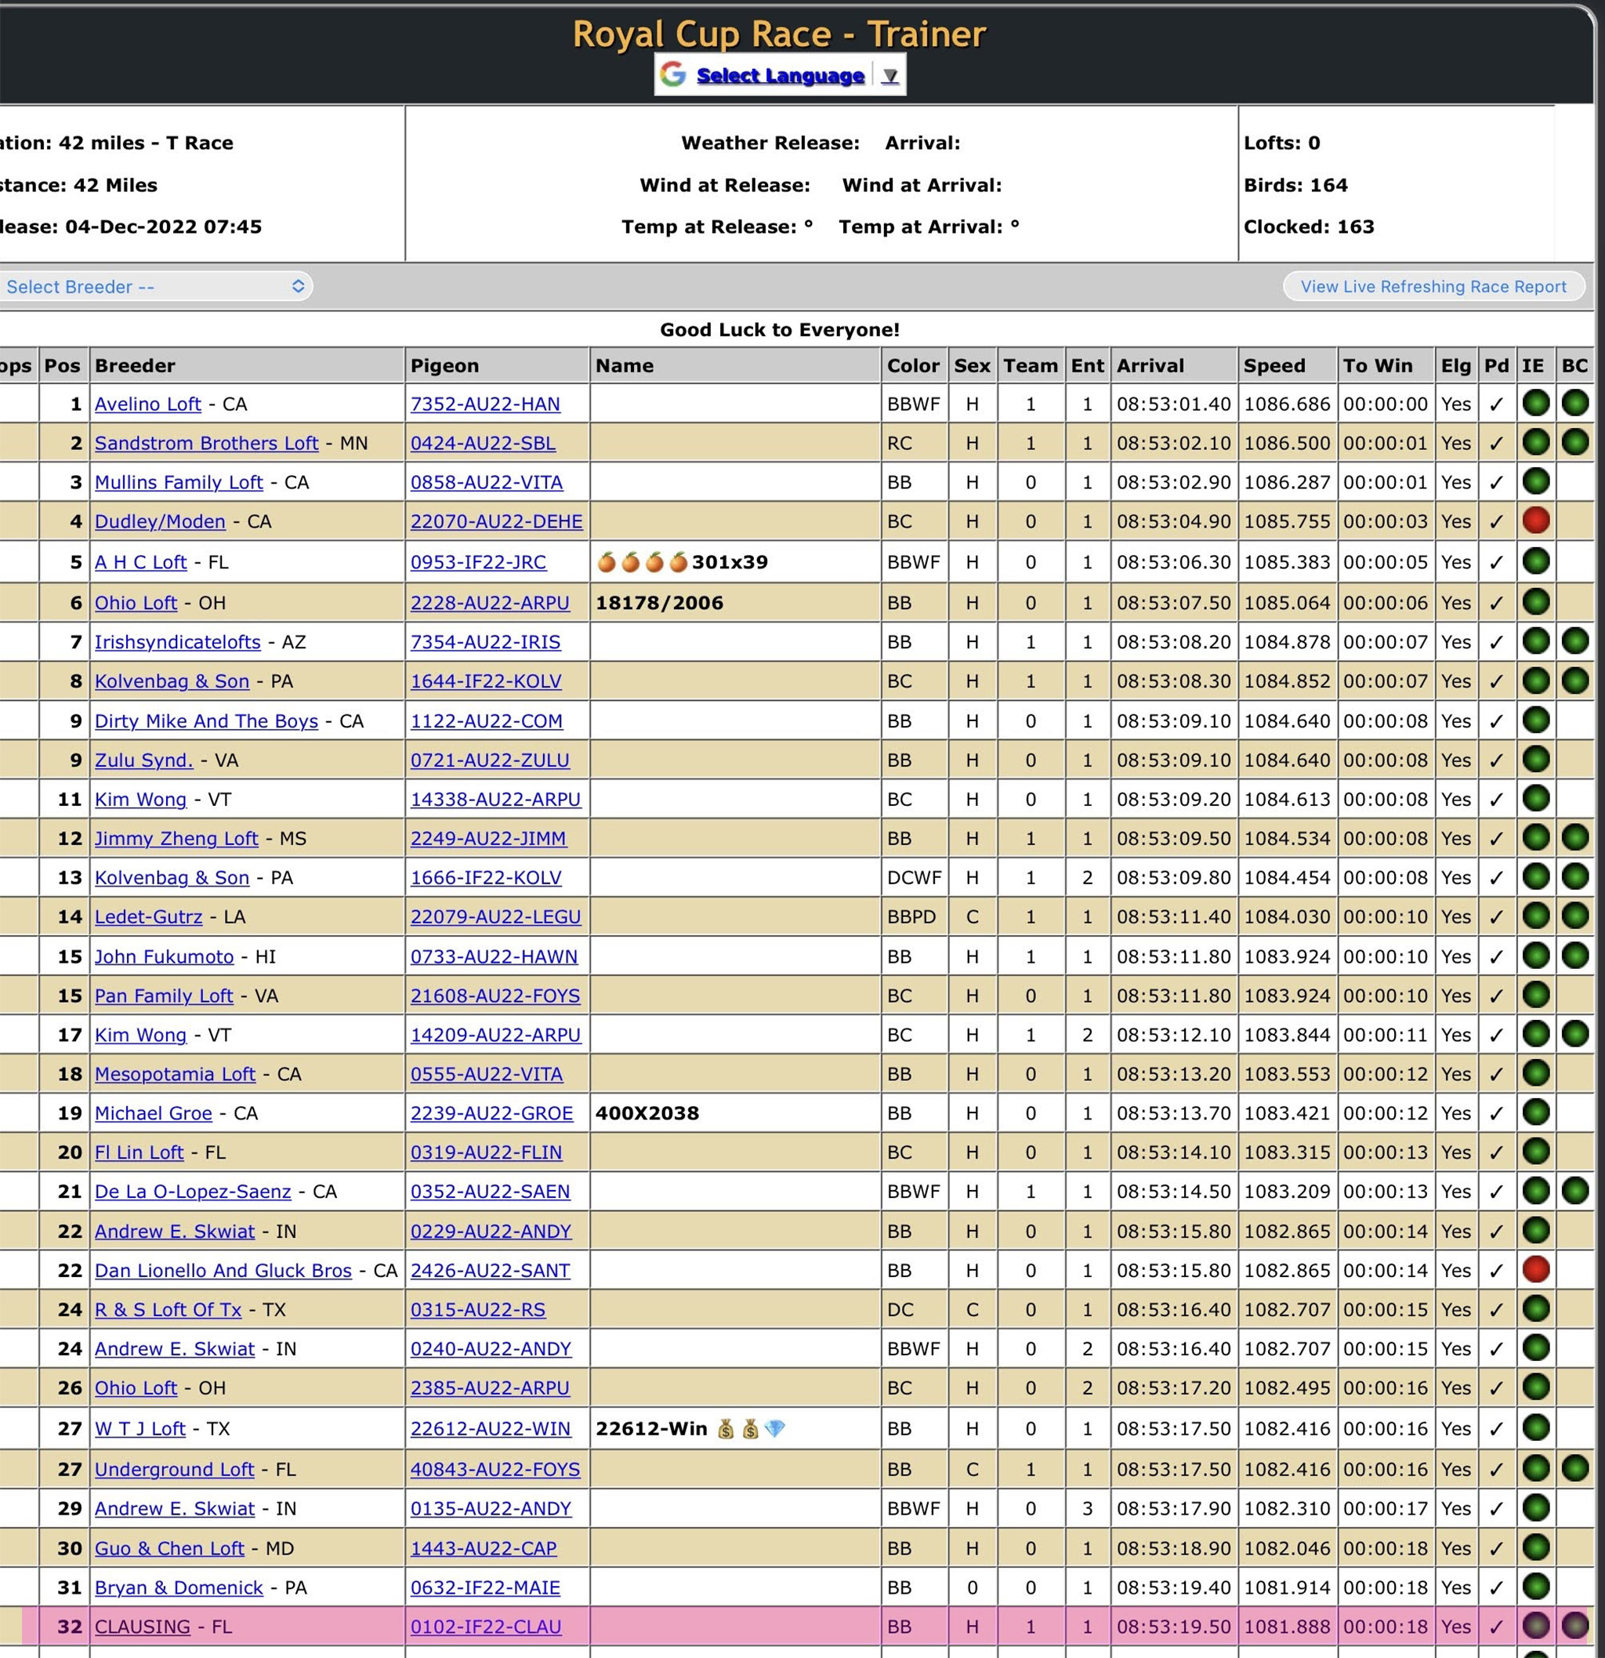This screenshot has width=1605, height=1658.
Task: Click the BC dot for Ledet-Gutrz row
Action: pos(1574,916)
